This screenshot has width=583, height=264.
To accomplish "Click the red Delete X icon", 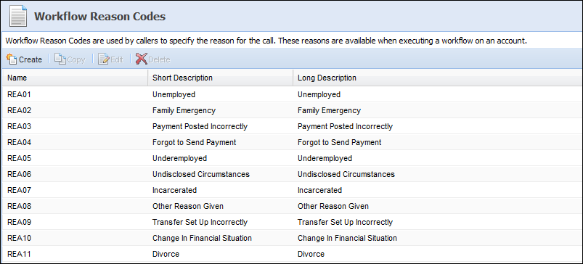I will pos(142,59).
